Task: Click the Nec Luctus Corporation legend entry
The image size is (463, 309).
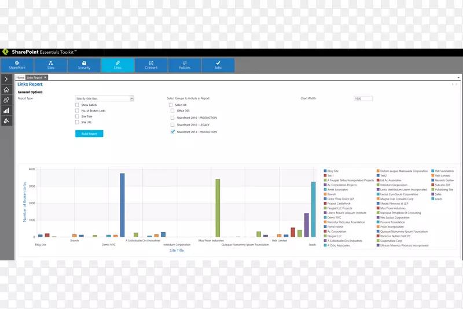Action: [x=393, y=218]
